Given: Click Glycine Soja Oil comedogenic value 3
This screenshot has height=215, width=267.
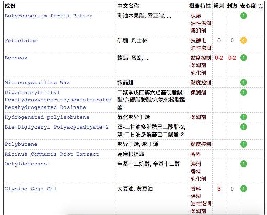Looking at the screenshot, I should click(x=219, y=189).
